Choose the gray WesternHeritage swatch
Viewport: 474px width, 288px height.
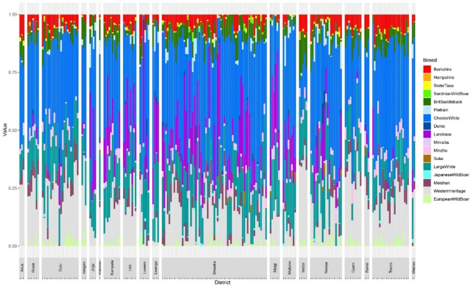(427, 191)
